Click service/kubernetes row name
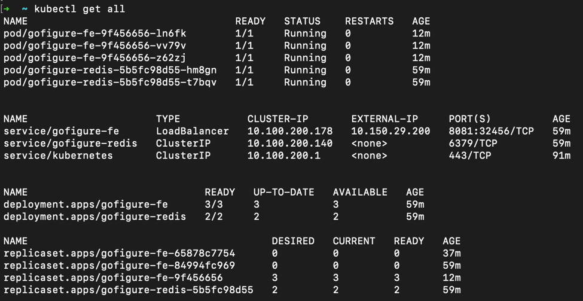This screenshot has width=583, height=301. tap(58, 156)
